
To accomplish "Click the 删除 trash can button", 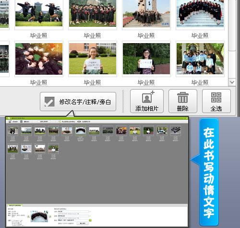I will [x=183, y=101].
